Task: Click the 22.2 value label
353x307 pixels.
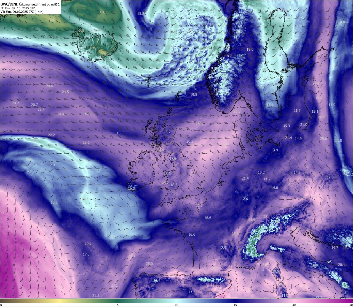Action: pos(51,135)
